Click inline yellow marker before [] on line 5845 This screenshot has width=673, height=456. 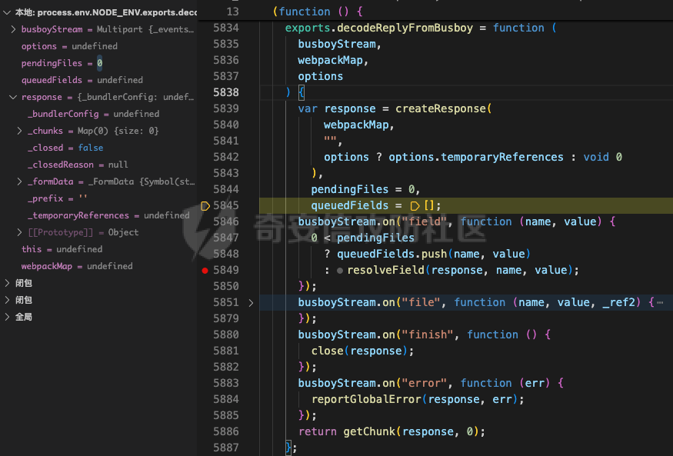click(415, 205)
